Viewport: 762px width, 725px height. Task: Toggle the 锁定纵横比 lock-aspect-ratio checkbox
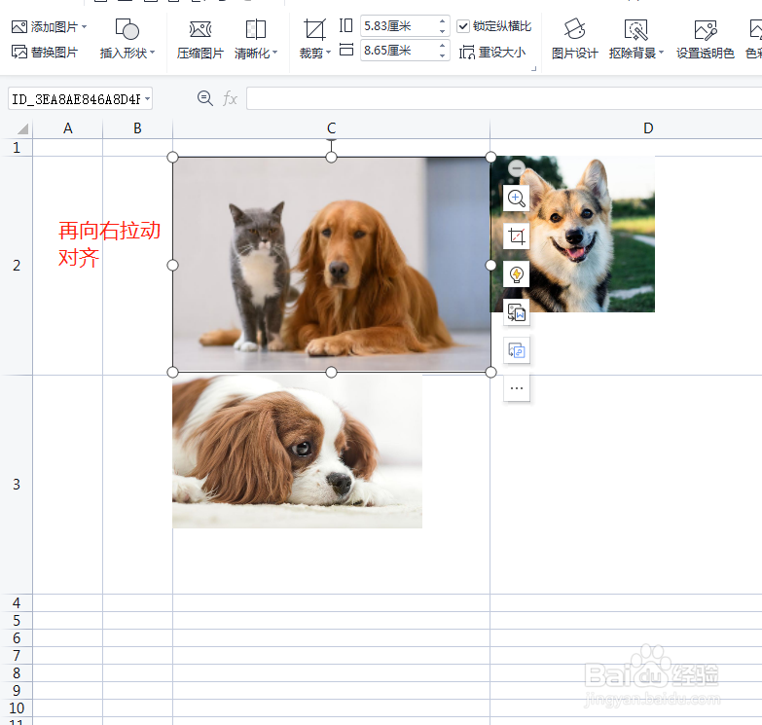click(463, 26)
